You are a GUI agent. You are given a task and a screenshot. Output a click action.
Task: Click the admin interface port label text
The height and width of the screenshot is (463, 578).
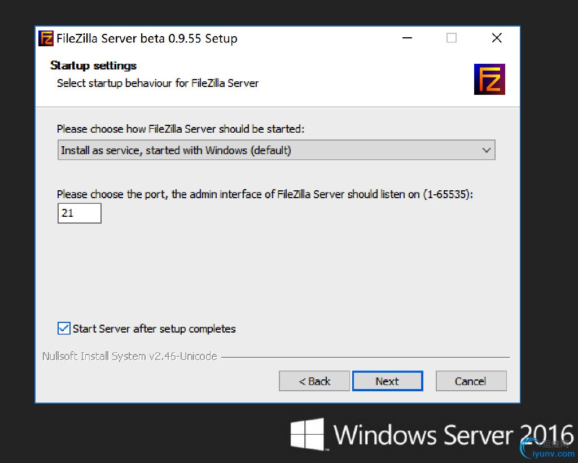(x=265, y=194)
